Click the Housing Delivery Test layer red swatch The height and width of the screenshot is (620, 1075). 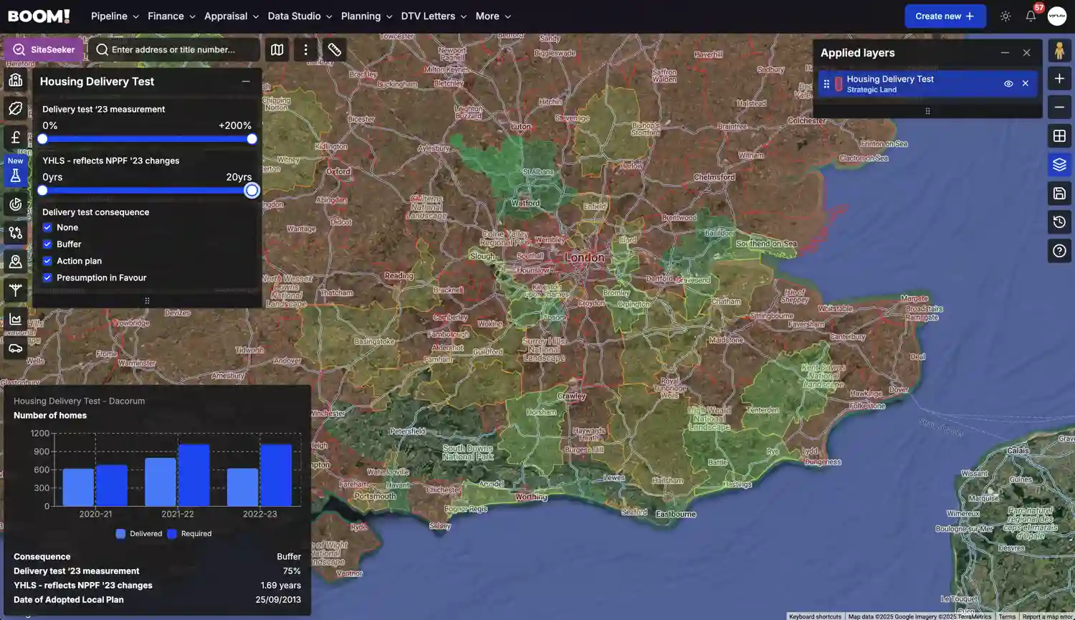(838, 85)
